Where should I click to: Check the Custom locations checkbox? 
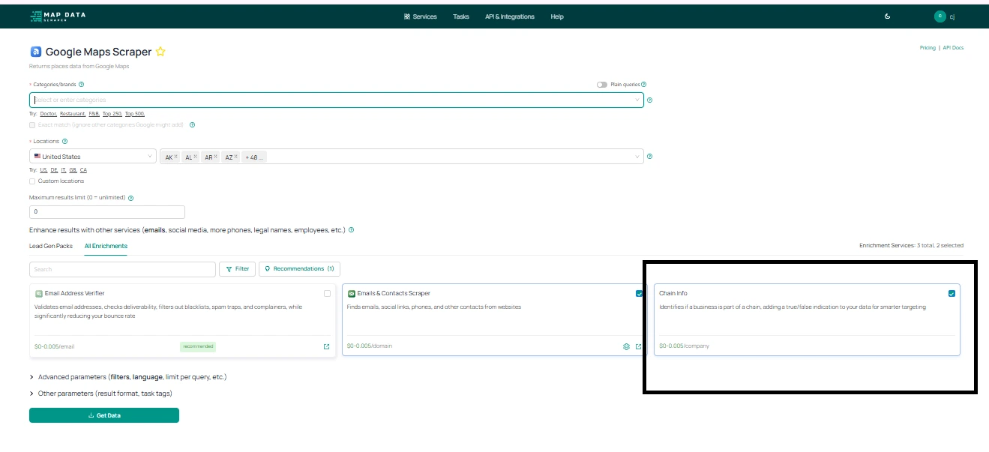(32, 181)
